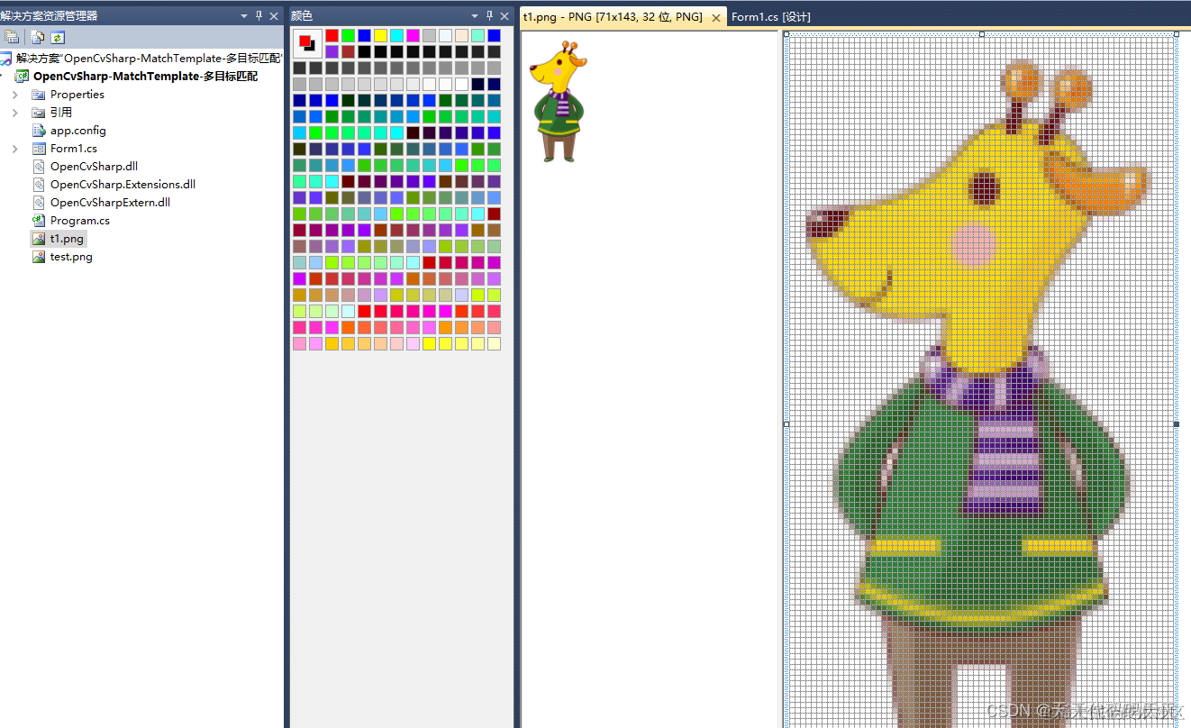Pick the purple swatch in second palette row
Image resolution: width=1191 pixels, height=728 pixels.
click(x=332, y=51)
